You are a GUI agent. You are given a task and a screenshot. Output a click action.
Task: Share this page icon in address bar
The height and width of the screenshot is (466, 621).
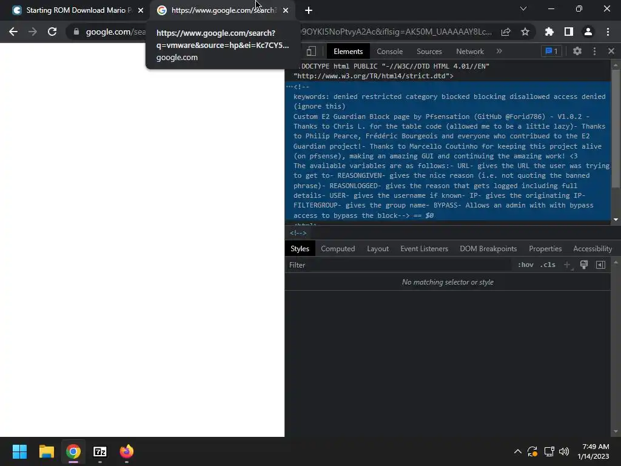pos(506,32)
